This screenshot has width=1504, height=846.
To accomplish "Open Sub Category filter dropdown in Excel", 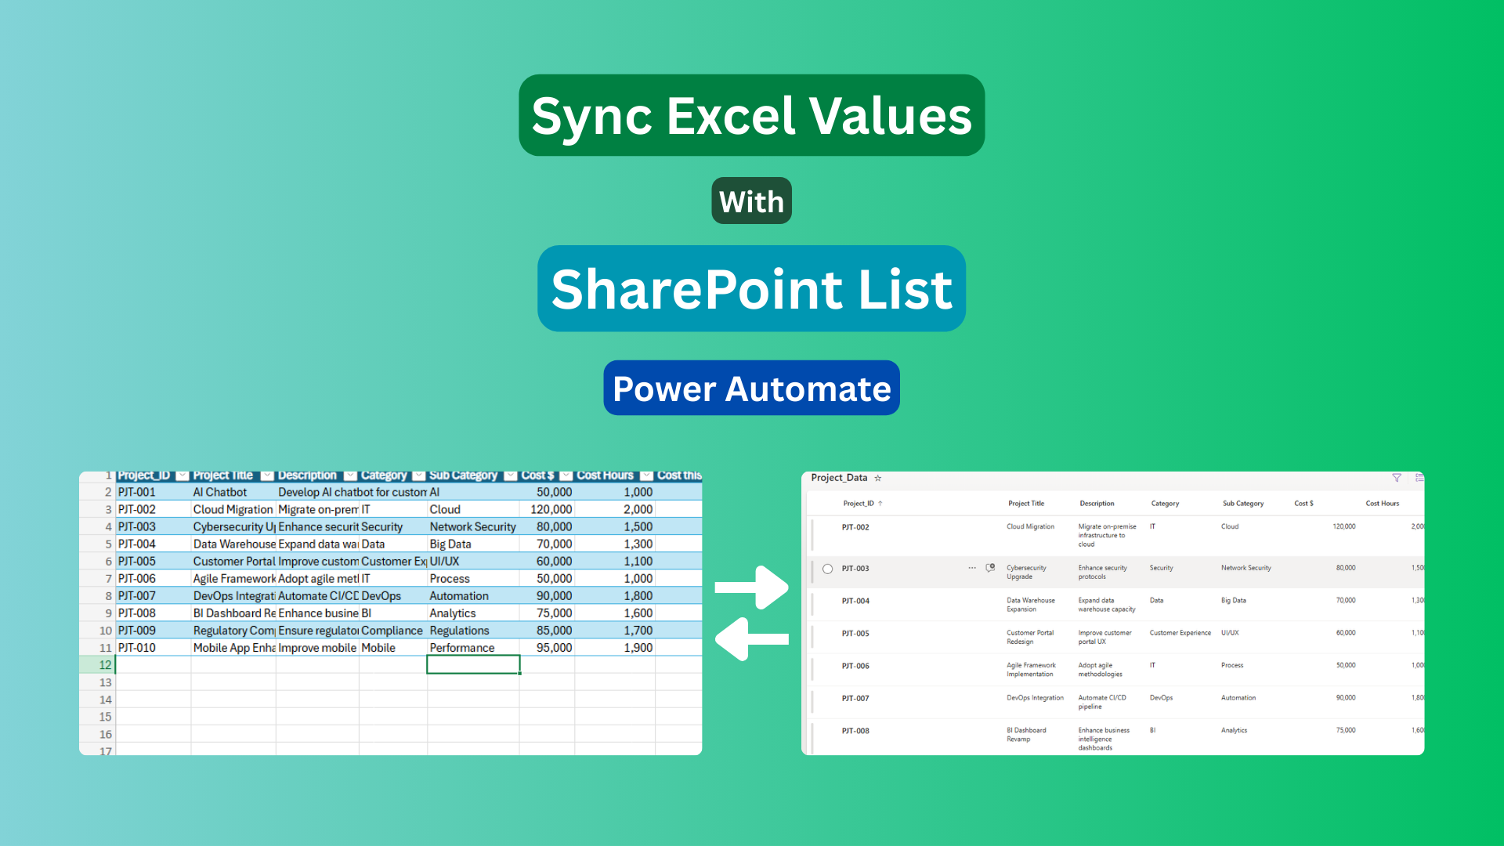I will (x=511, y=475).
